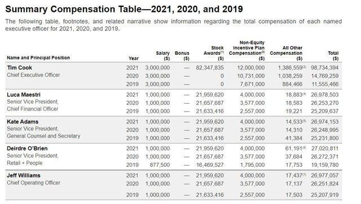The height and width of the screenshot is (204, 361).
Task: Click the Bonus column header
Action: pyautogui.click(x=182, y=56)
